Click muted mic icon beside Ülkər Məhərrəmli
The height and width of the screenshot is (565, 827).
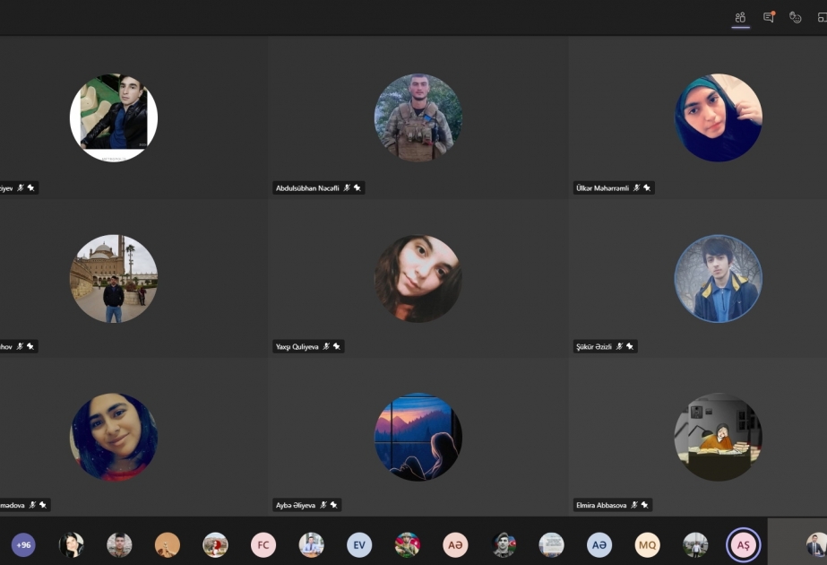point(636,188)
